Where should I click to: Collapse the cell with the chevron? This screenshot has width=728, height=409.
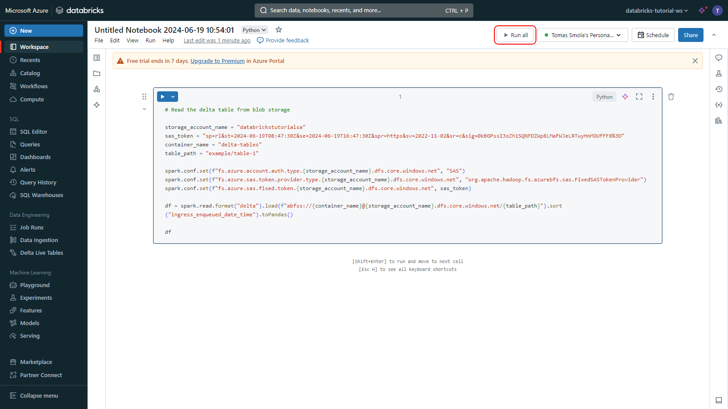144,109
